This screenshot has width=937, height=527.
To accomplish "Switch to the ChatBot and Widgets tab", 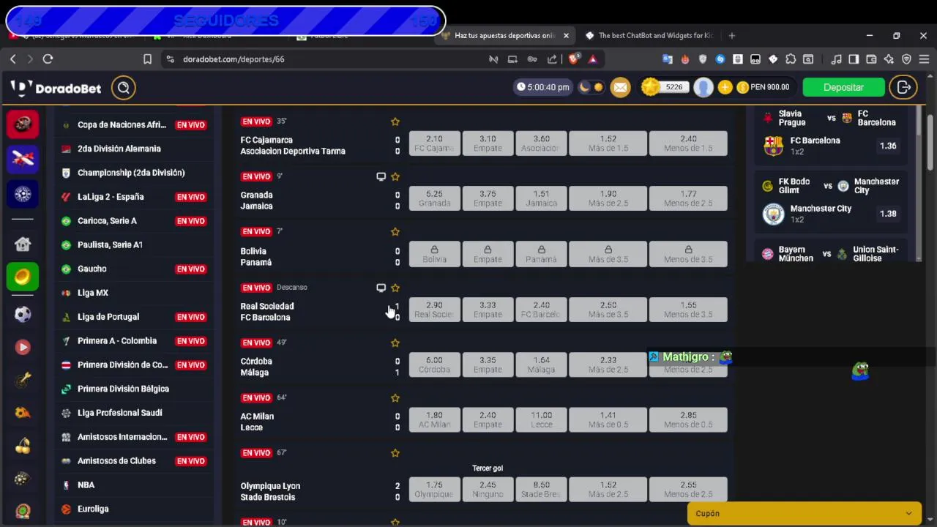I will click(649, 35).
